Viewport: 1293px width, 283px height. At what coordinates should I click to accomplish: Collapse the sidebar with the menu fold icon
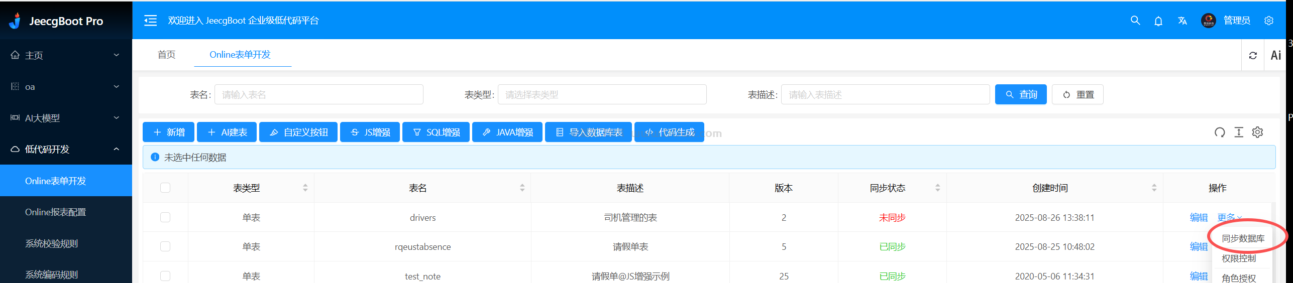pos(150,21)
